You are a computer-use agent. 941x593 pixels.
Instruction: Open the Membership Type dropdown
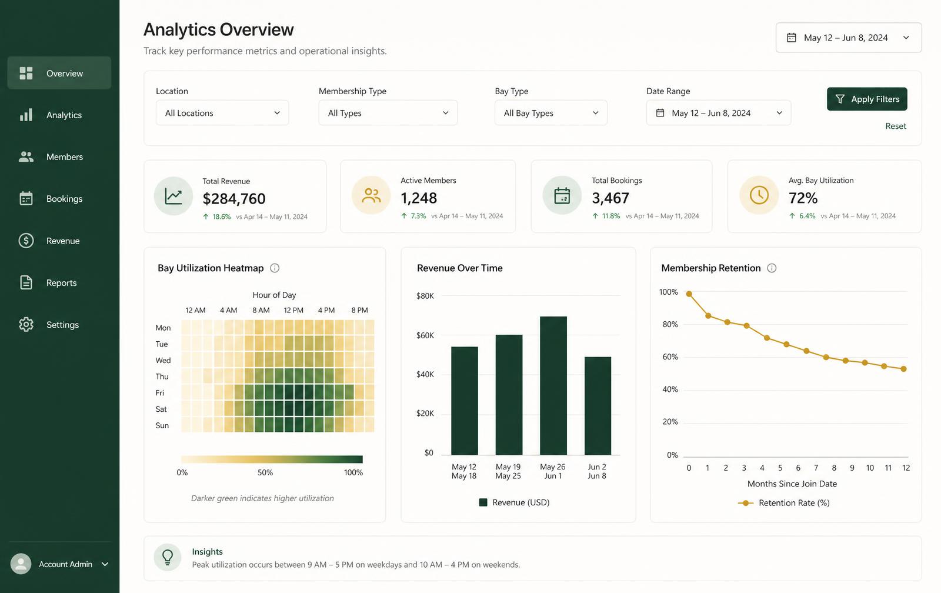388,113
